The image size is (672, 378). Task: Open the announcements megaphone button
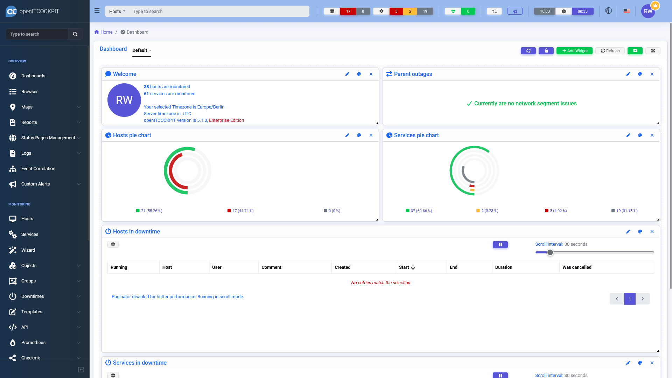tap(515, 11)
